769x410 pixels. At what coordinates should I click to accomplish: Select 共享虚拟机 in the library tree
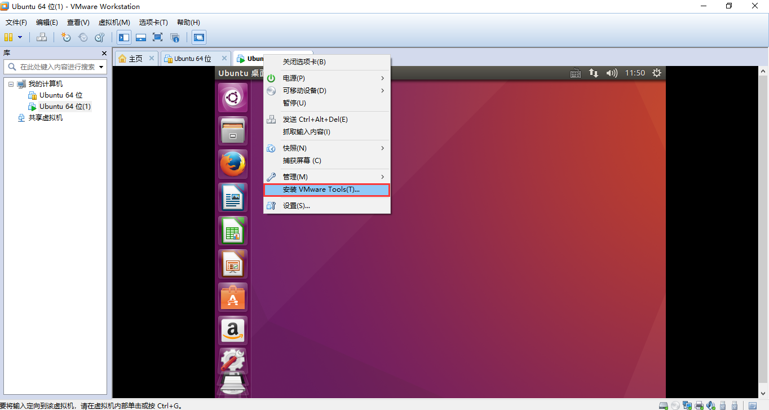[46, 118]
